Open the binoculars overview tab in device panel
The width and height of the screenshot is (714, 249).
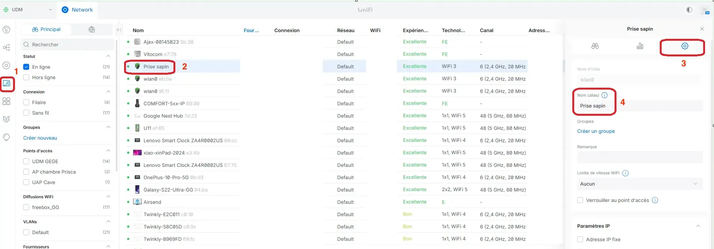(x=595, y=46)
